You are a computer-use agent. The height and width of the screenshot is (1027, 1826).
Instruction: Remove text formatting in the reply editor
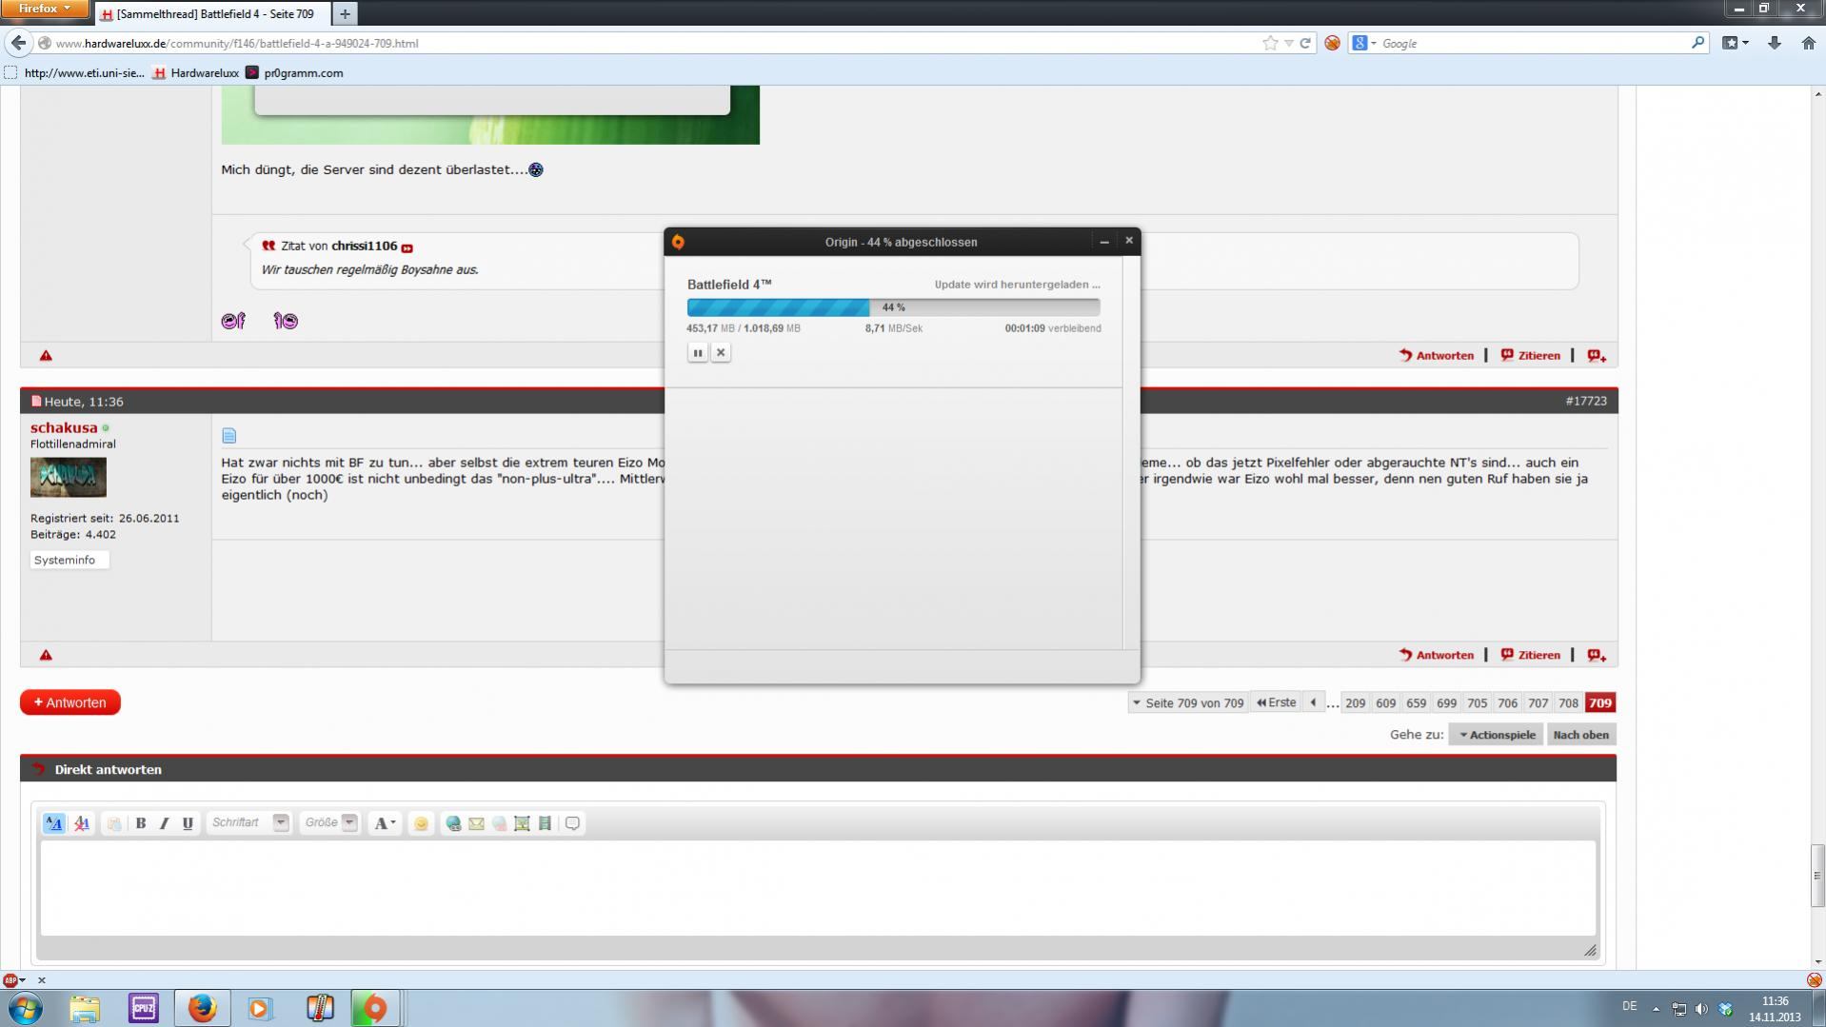coord(82,823)
